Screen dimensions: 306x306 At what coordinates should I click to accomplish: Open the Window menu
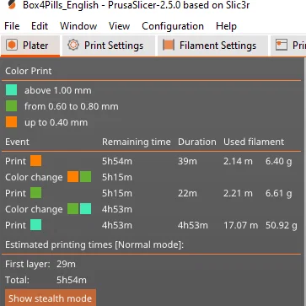[x=78, y=26]
